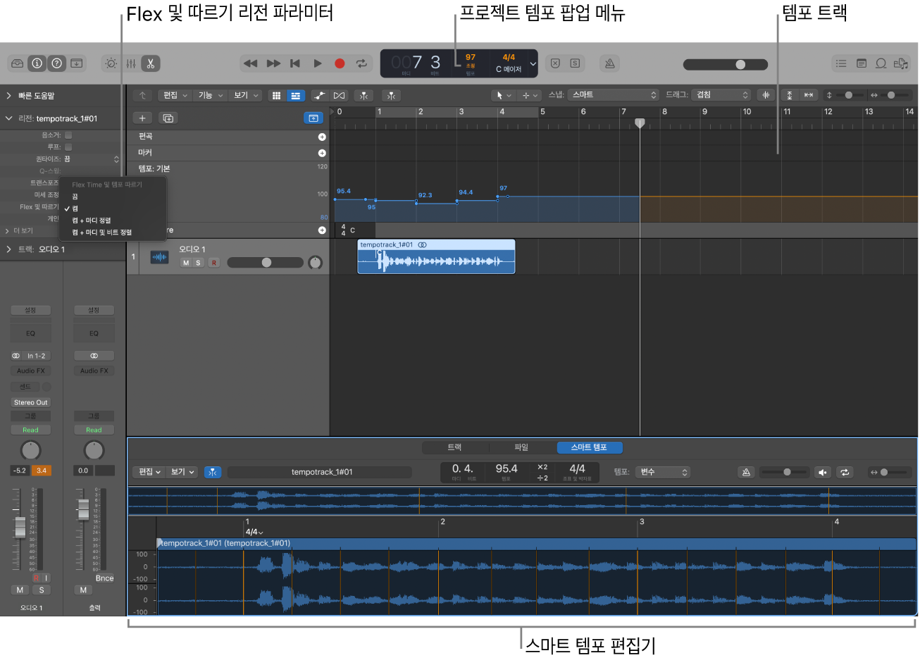Switch to the 트랙 editor tab
920x665 pixels.
coord(454,447)
